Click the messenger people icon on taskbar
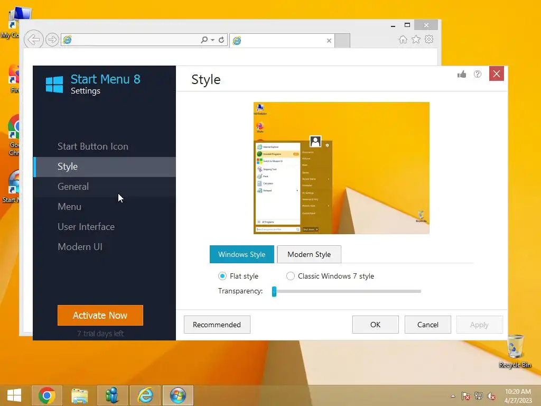Image resolution: width=541 pixels, height=406 pixels. [x=113, y=395]
